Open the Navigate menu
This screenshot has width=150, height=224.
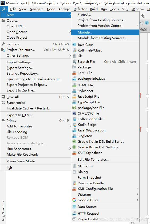click(x=37, y=9)
